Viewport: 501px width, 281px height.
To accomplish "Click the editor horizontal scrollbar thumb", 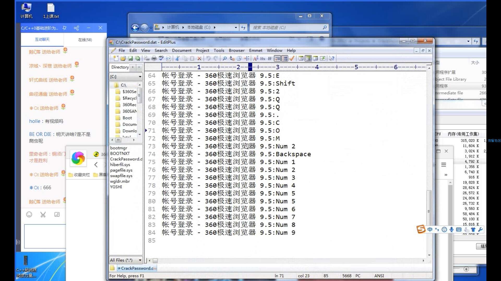I will click(155, 260).
